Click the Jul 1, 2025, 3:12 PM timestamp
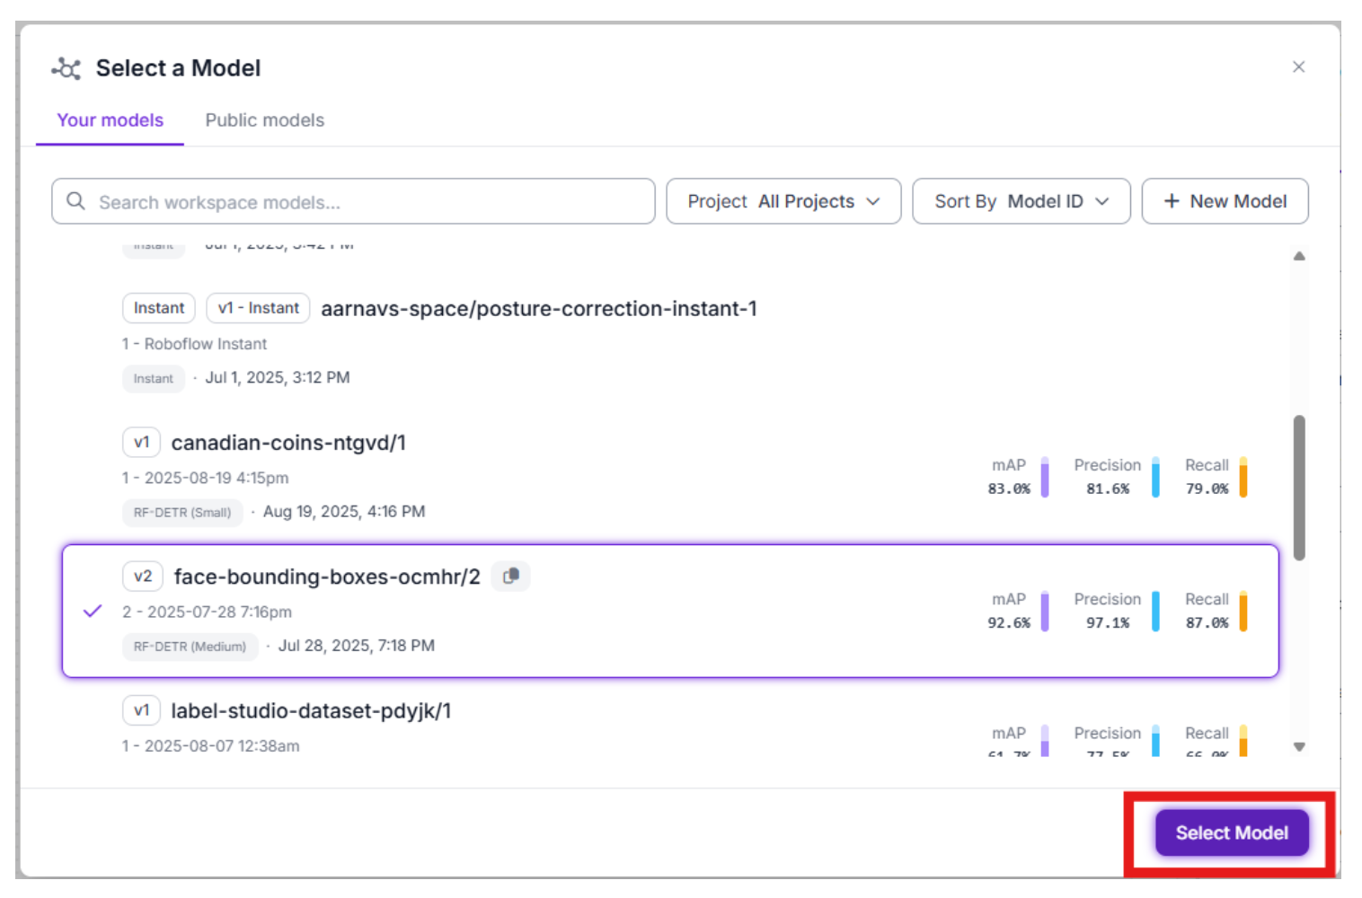Viewport: 1362px width, 898px height. [278, 377]
